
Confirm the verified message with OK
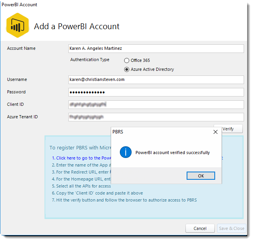point(201,176)
